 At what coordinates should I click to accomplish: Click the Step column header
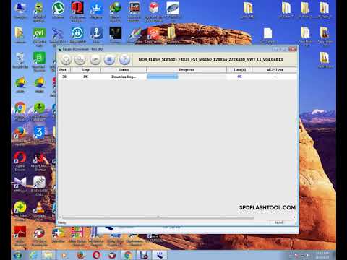click(85, 70)
